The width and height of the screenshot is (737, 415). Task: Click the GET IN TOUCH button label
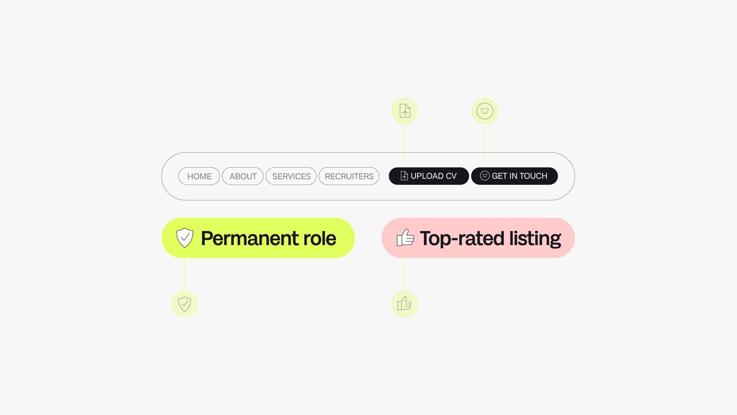coord(519,176)
